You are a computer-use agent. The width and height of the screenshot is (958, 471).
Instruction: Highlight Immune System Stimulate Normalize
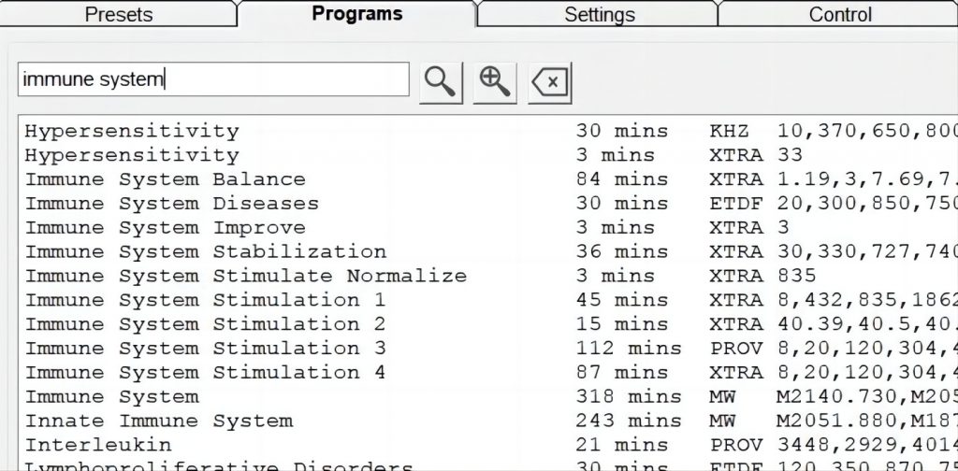[245, 277]
